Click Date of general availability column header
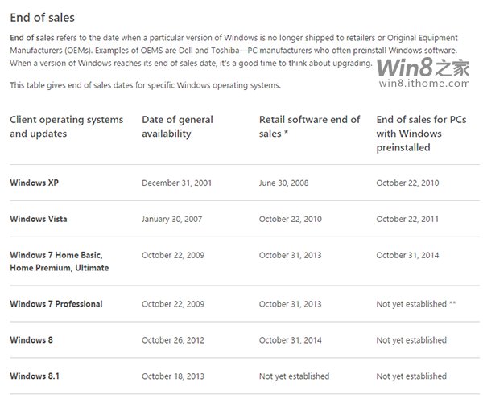Screen dimensions: 483x395 (x=177, y=126)
